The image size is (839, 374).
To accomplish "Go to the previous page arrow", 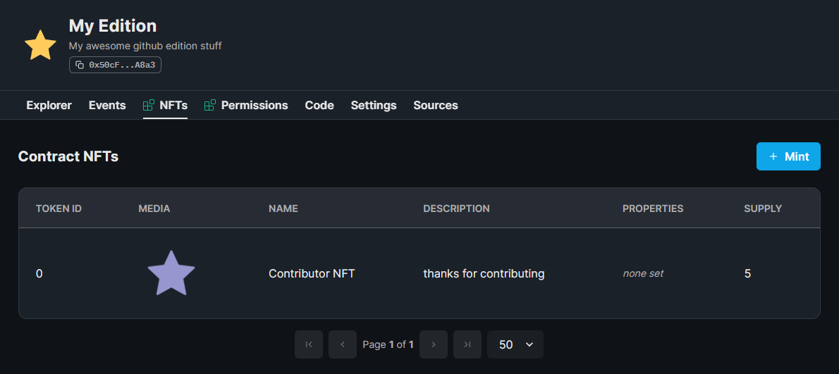I will pyautogui.click(x=343, y=344).
